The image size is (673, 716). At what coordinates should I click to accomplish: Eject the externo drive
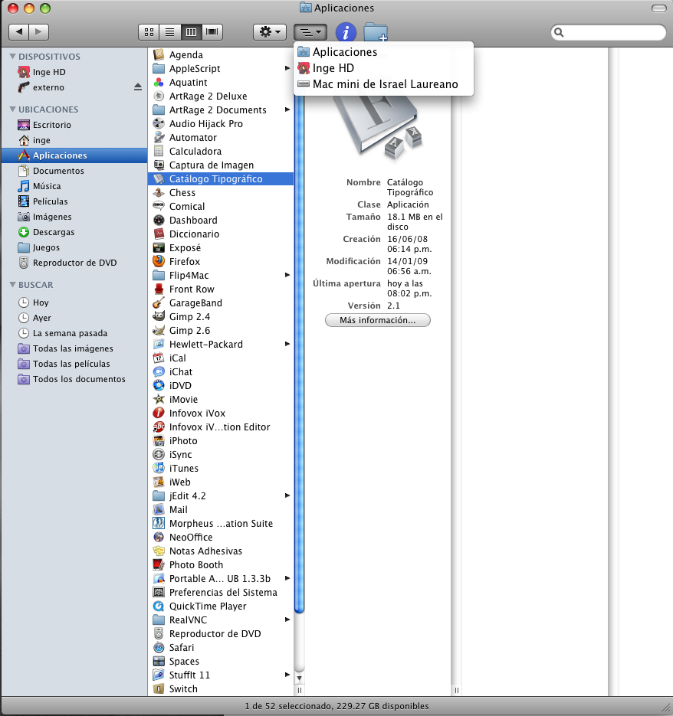pyautogui.click(x=138, y=87)
